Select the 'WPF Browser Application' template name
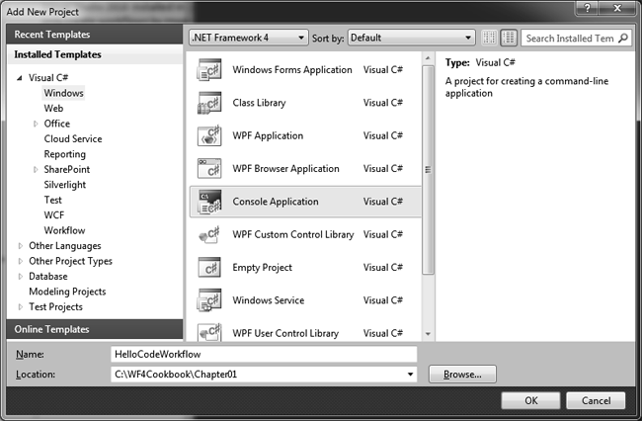This screenshot has width=642, height=421. [285, 169]
